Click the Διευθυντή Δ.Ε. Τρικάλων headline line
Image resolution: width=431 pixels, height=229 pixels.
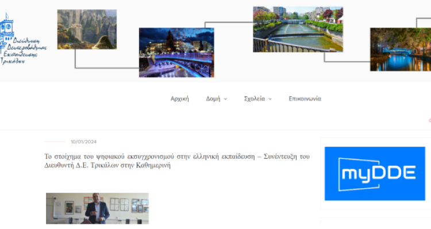[107, 165]
